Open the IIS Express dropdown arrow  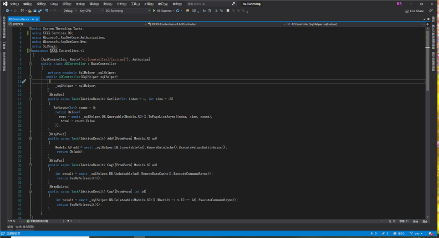pyautogui.click(x=174, y=11)
